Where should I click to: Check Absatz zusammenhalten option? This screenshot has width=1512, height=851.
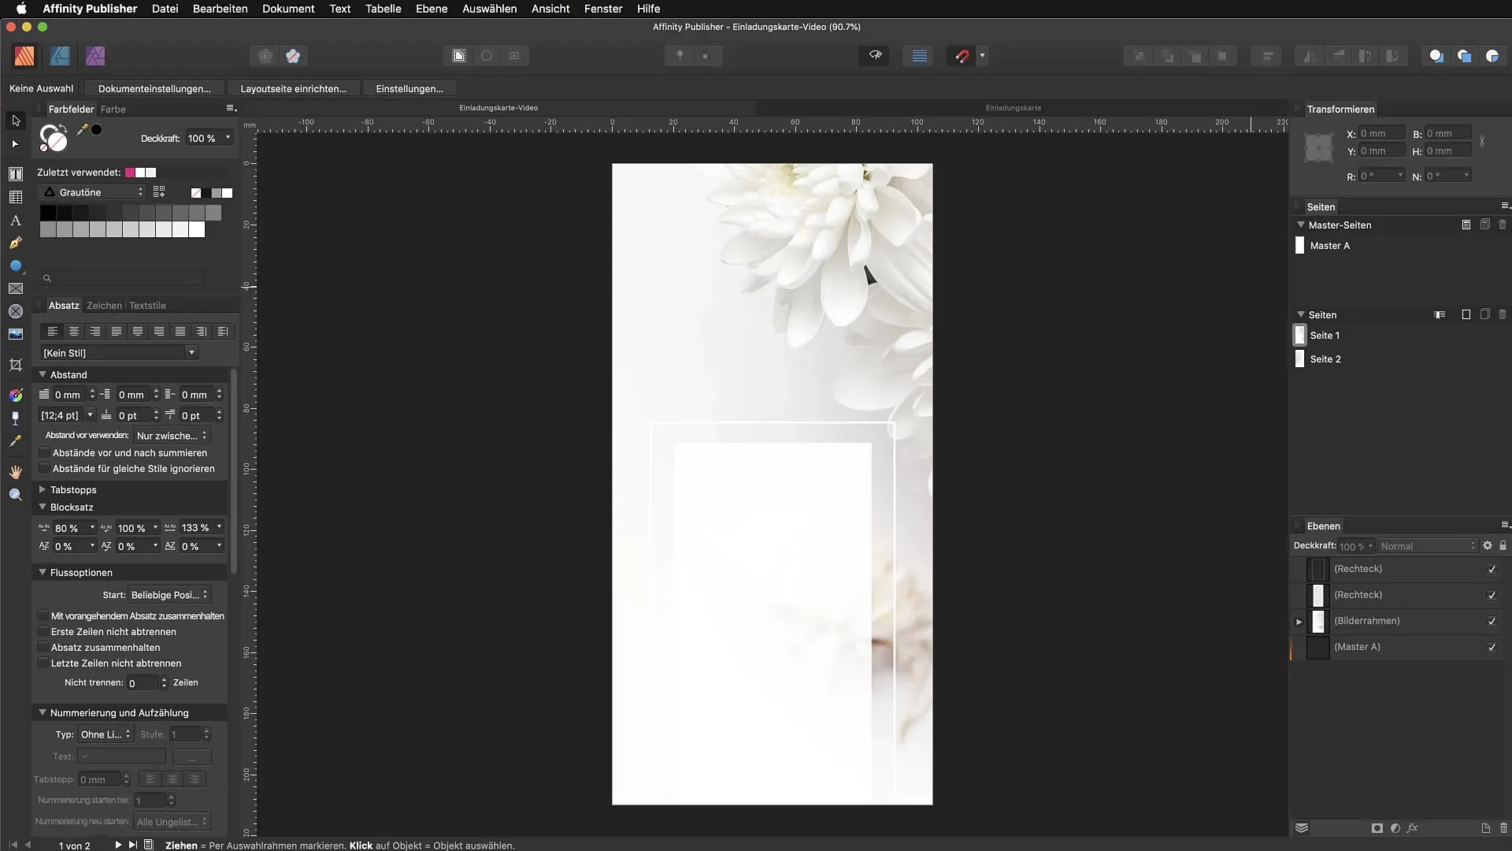pyautogui.click(x=43, y=647)
